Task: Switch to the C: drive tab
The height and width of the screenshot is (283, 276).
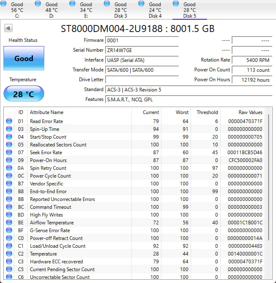Action: coord(17,10)
